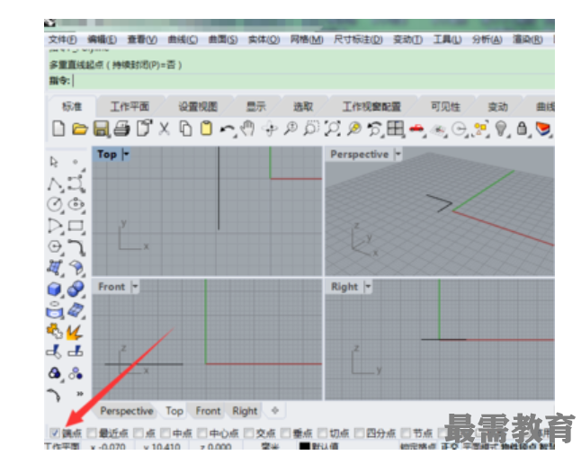Select the Boolean union spheres tool
Screen dimensions: 581x464
[x=76, y=289]
